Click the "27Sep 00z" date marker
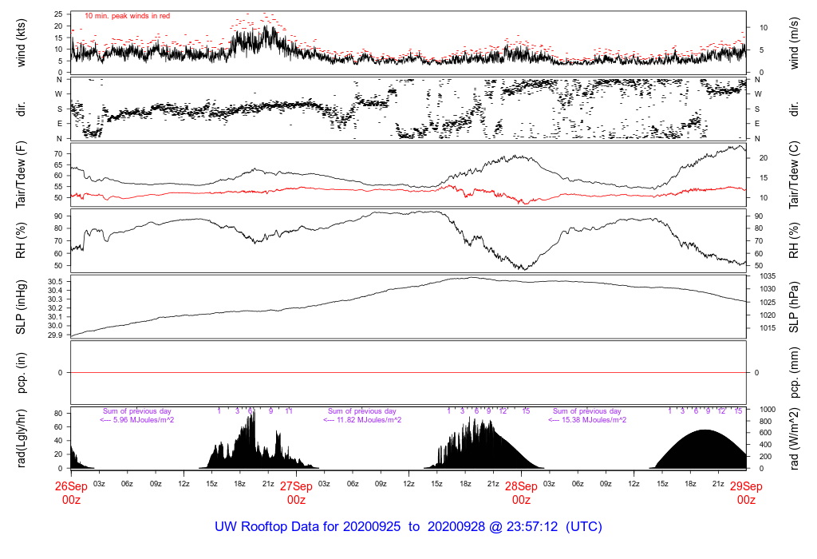The image size is (817, 559). click(296, 493)
